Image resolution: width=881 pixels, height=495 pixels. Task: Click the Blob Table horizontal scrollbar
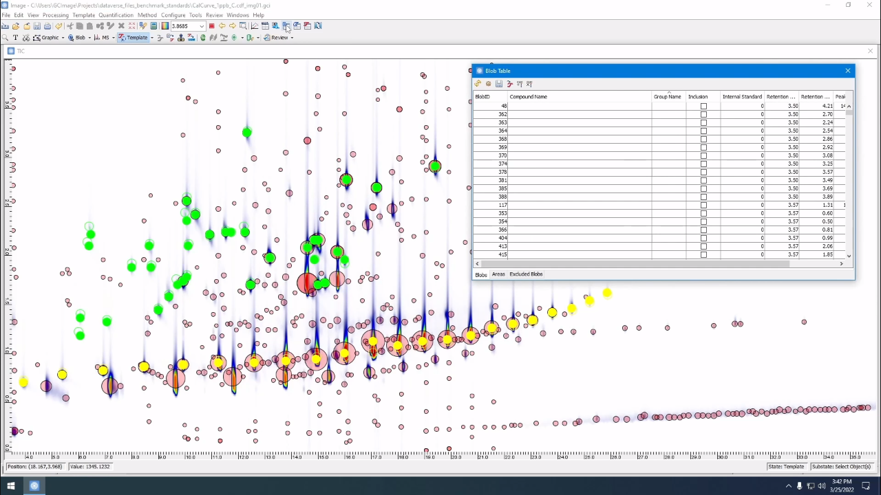click(x=633, y=264)
